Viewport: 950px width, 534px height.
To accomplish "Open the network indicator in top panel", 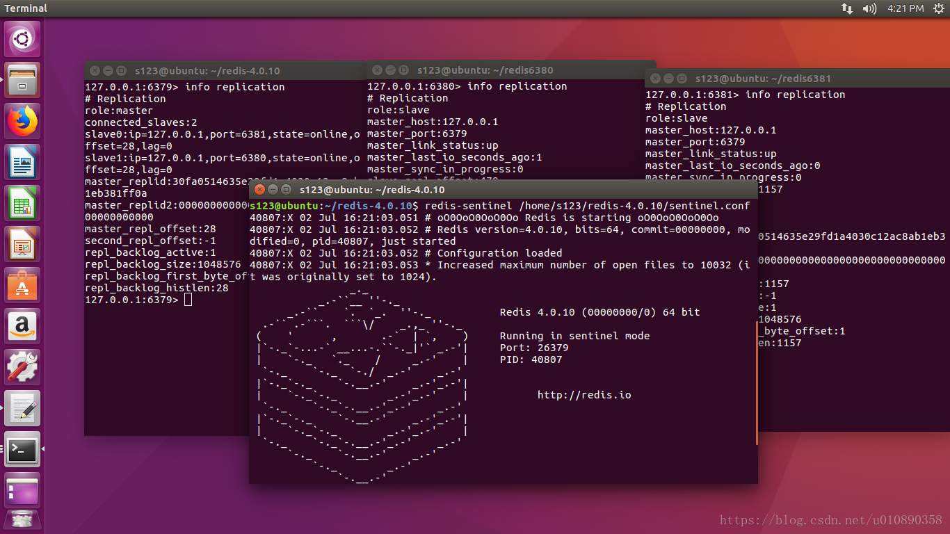I will tap(847, 8).
